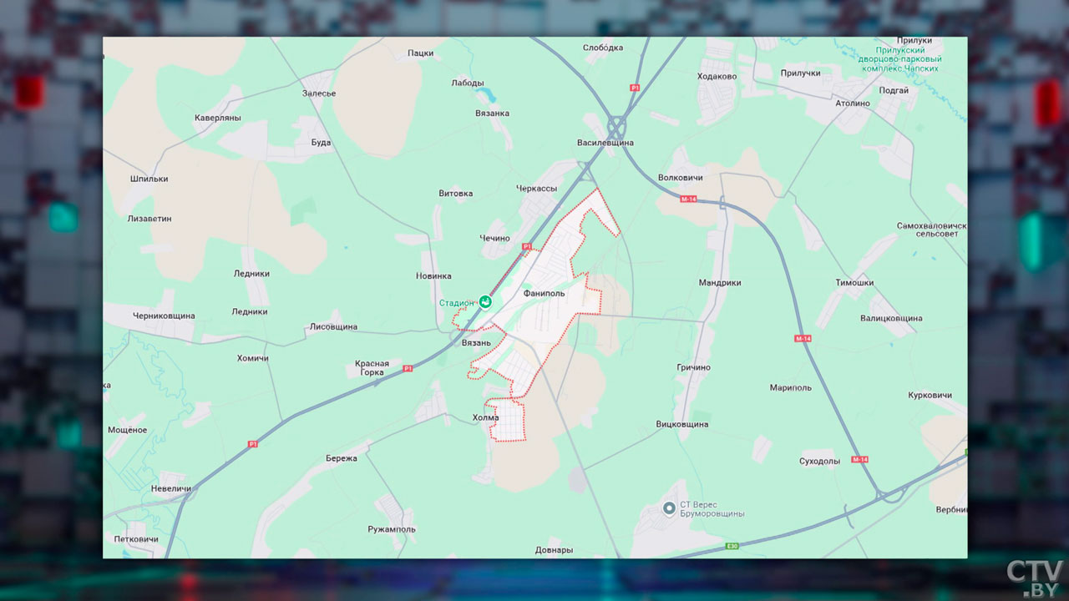Click the P1 shield north of Невеличи
The width and height of the screenshot is (1069, 601).
pyautogui.click(x=252, y=445)
